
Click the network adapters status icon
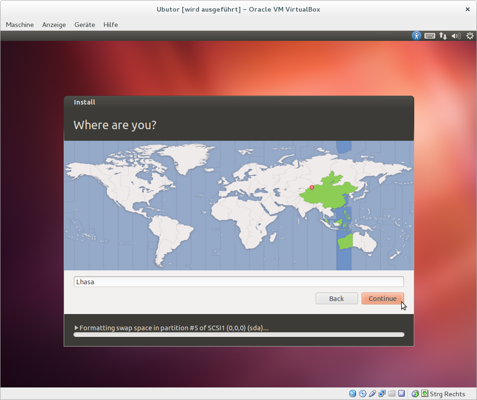pos(382,394)
